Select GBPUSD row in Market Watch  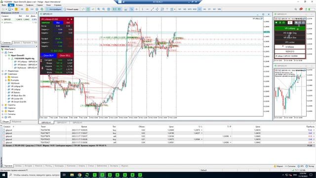coord(19,19)
